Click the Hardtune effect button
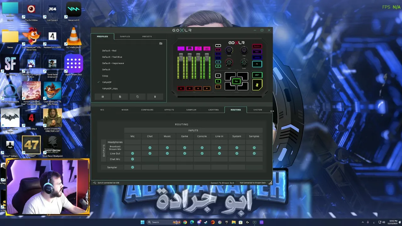This screenshot has width=402, height=226. click(x=257, y=57)
